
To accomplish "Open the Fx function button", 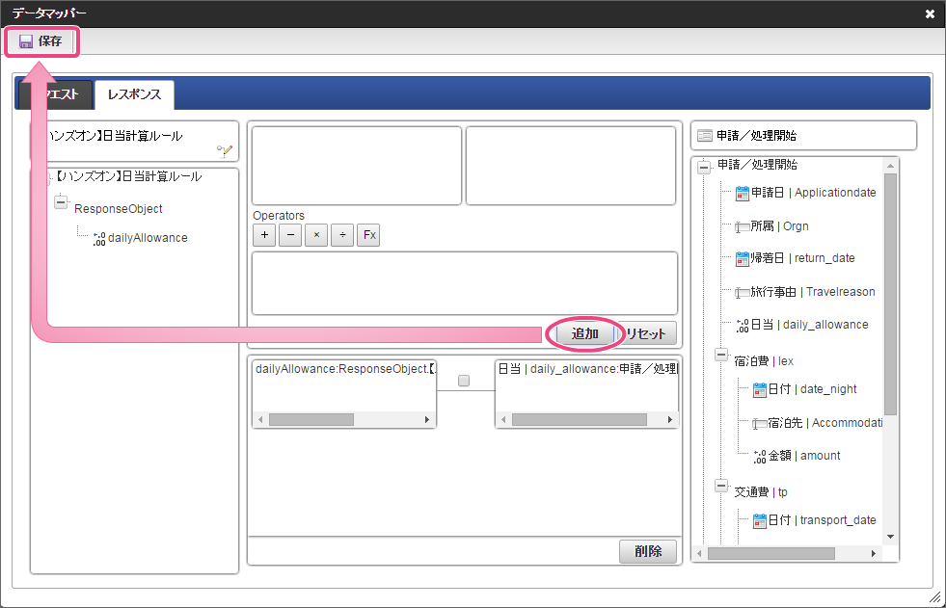I will click(x=368, y=235).
